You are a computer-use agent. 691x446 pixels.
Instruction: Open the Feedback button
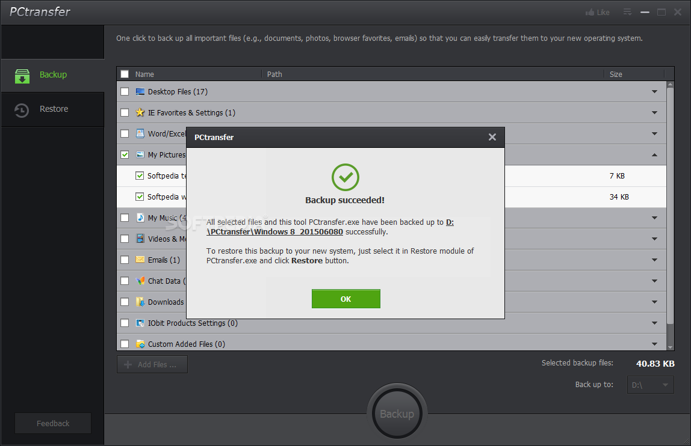[53, 423]
